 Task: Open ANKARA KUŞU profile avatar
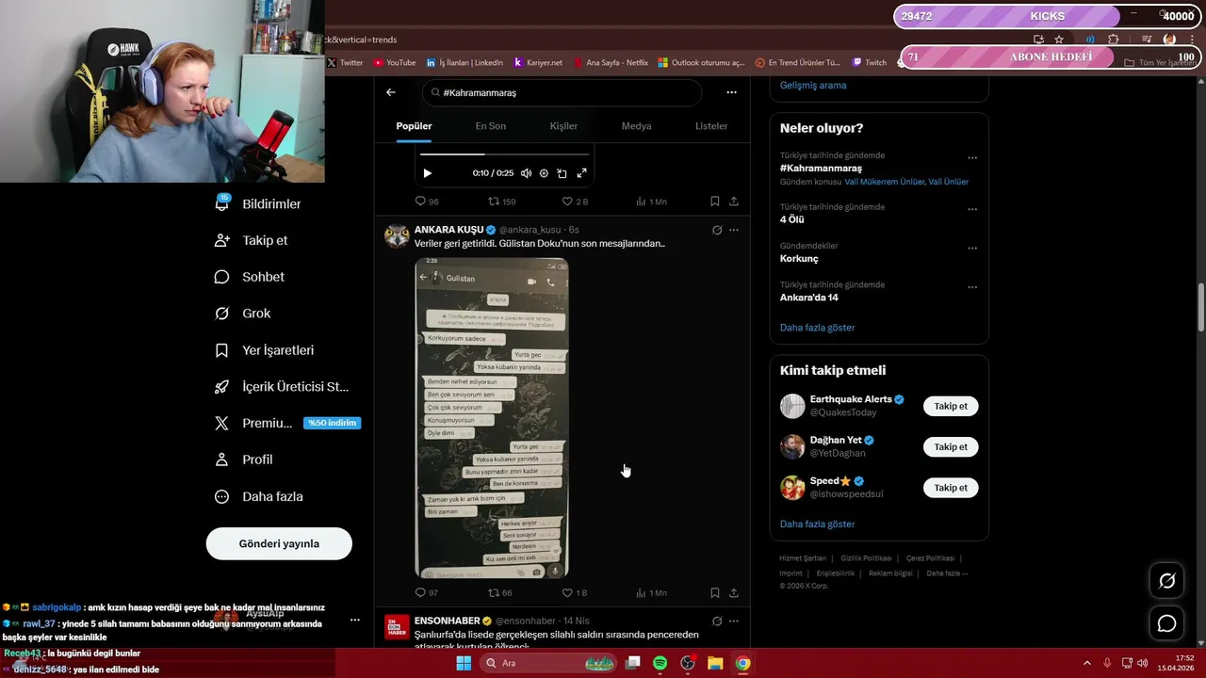397,235
